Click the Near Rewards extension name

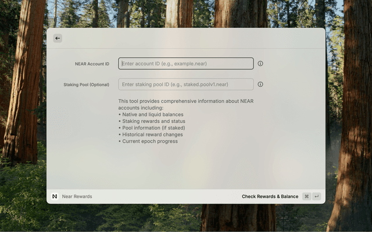(x=77, y=197)
